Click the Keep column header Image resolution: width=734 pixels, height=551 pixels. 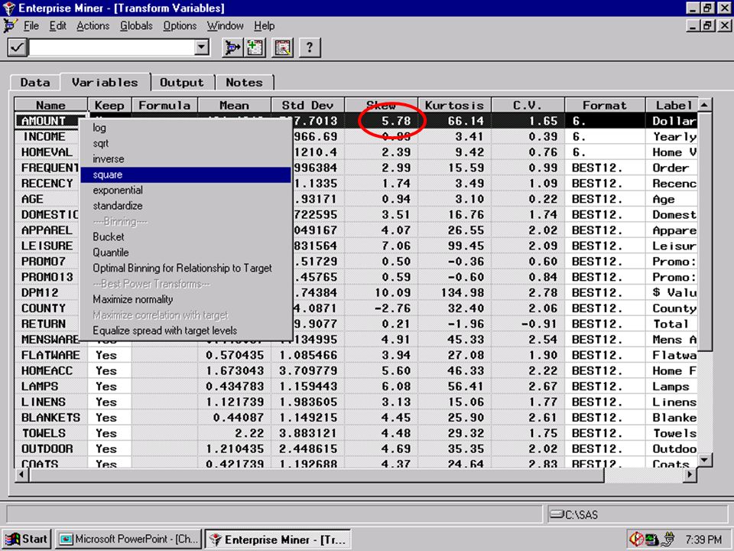[x=109, y=105]
